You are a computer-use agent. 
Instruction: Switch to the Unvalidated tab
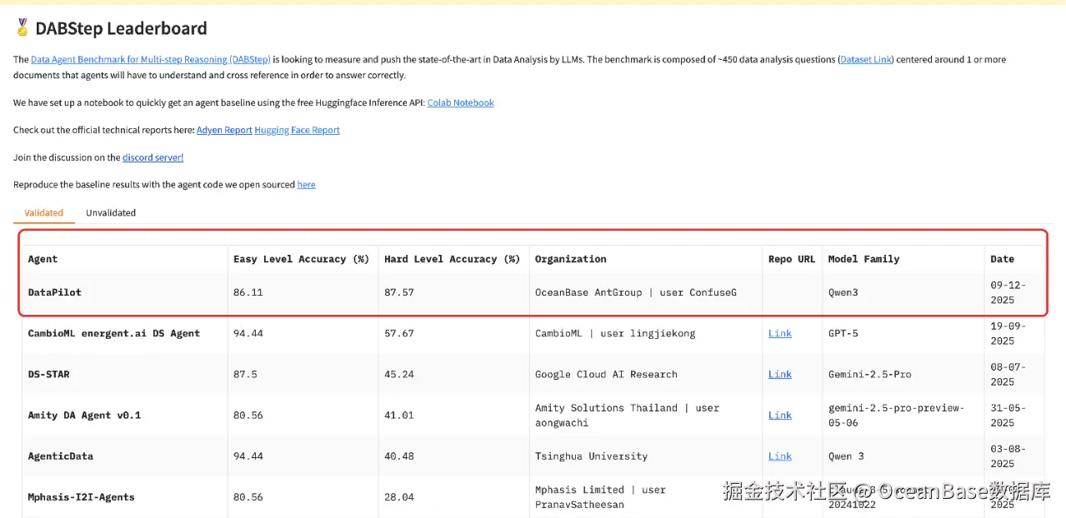point(111,212)
